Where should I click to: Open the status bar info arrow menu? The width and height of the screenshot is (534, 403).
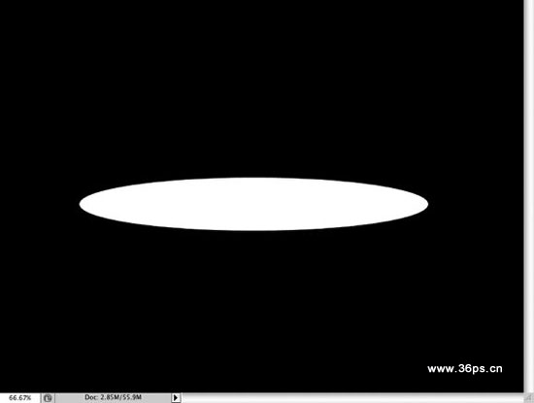[176, 397]
